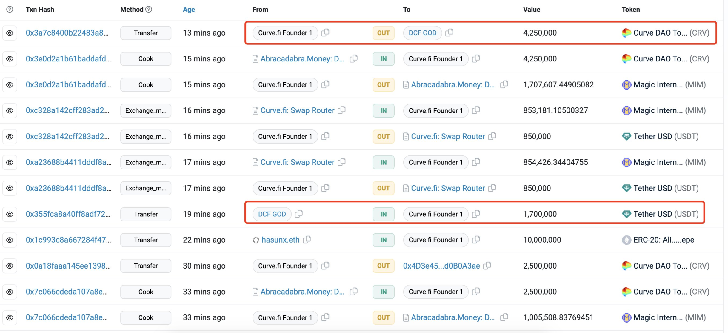
Task: Open Abracadabra.Money To link in 1,005,508 MIM row
Action: pos(453,317)
